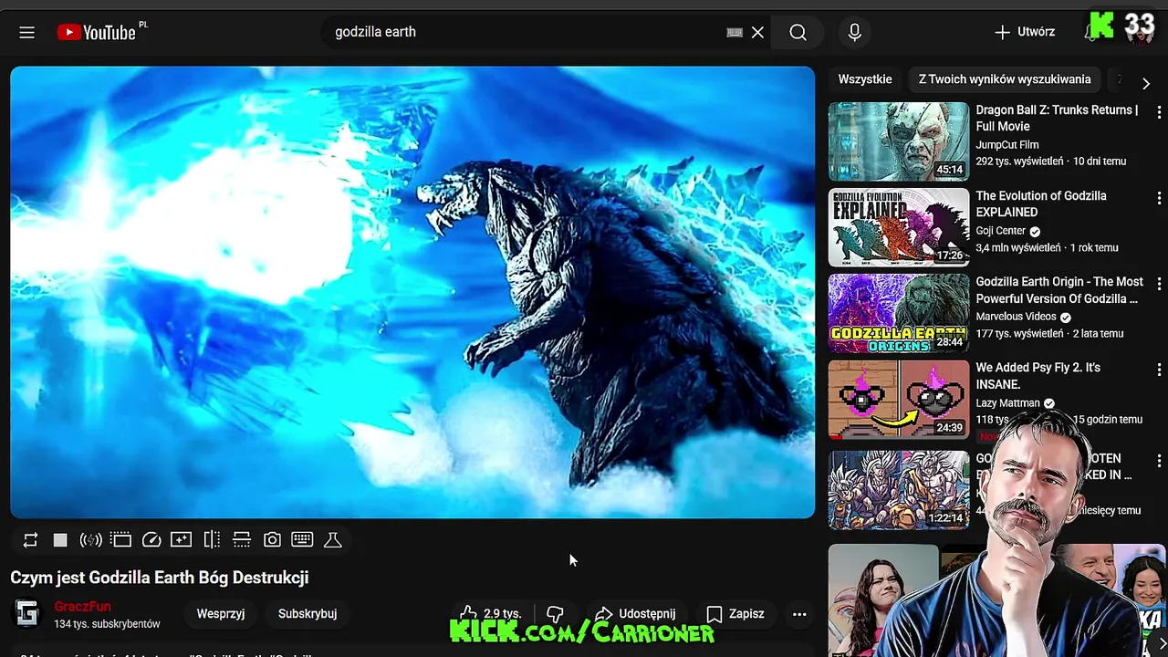Open 'The Evolution of Godzilla EXPLAINED' thumbnail
1168x657 pixels.
coord(899,227)
